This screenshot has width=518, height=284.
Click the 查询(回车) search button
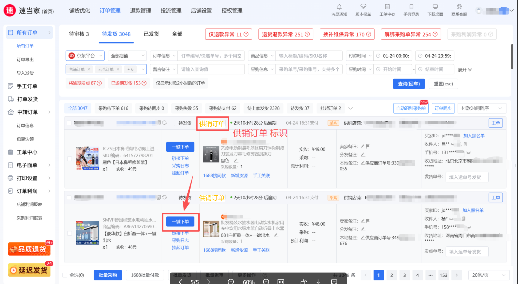click(409, 84)
